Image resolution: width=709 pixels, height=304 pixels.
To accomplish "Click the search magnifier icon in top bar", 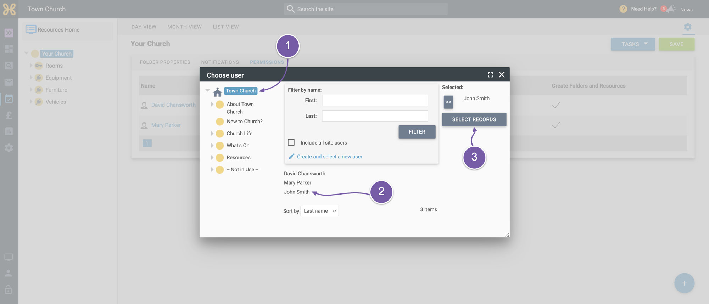I will pos(291,9).
